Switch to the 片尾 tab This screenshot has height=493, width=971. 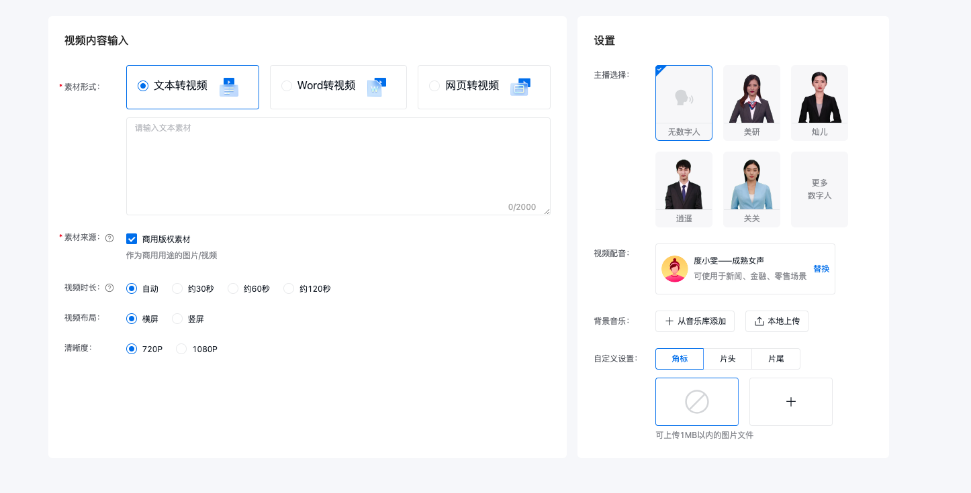tap(776, 359)
